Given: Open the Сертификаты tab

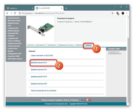Looking at the screenshot, I should click(51, 45).
